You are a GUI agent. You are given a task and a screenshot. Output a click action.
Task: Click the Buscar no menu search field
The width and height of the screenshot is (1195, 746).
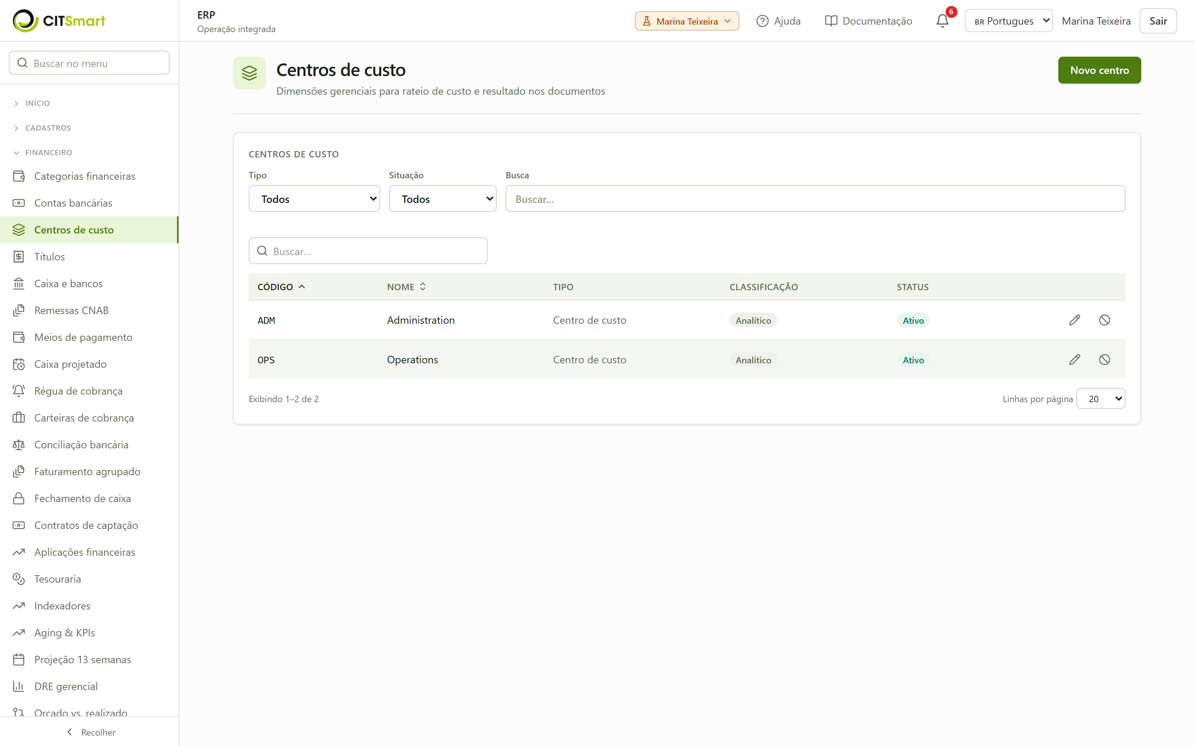pyautogui.click(x=89, y=63)
